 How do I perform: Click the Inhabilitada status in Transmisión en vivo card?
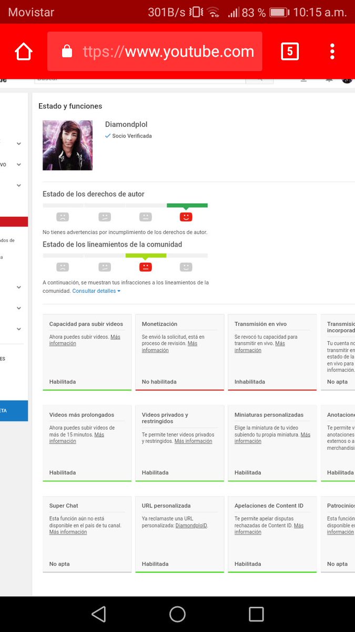tap(250, 382)
